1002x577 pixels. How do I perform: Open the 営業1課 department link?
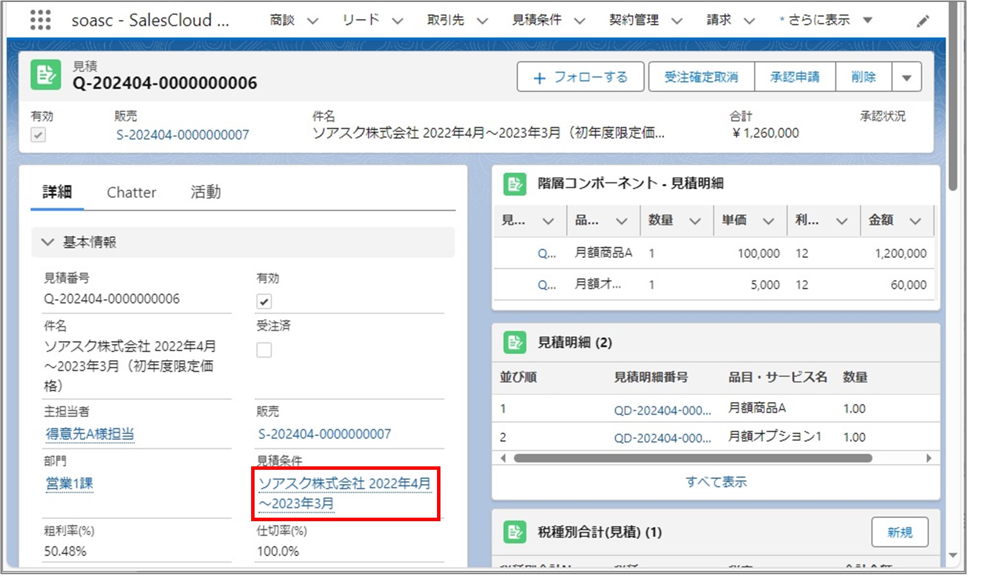click(x=69, y=483)
